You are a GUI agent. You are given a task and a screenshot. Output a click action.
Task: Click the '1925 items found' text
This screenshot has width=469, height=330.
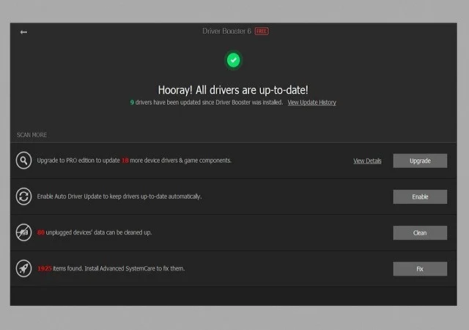pos(111,268)
